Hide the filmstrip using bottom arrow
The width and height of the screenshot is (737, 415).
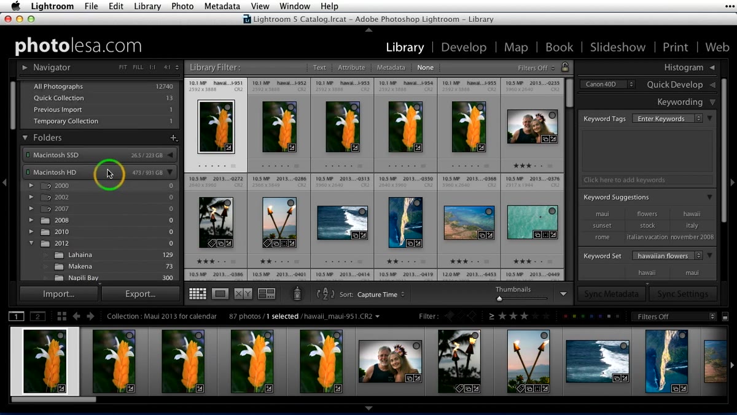(368, 408)
